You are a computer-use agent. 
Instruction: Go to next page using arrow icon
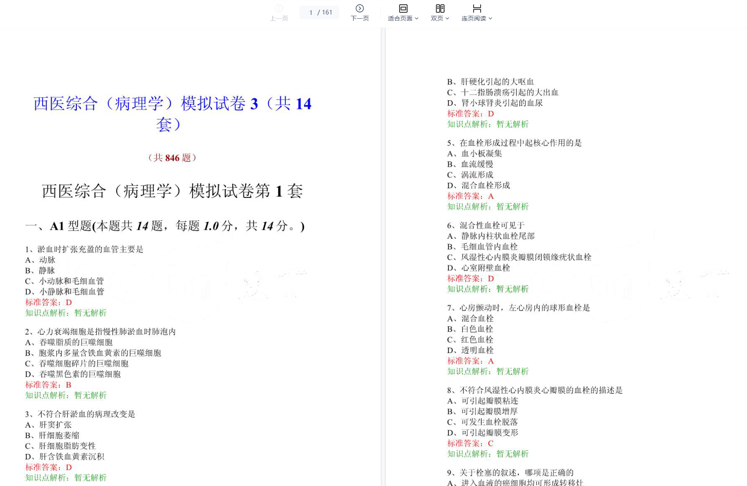359,9
